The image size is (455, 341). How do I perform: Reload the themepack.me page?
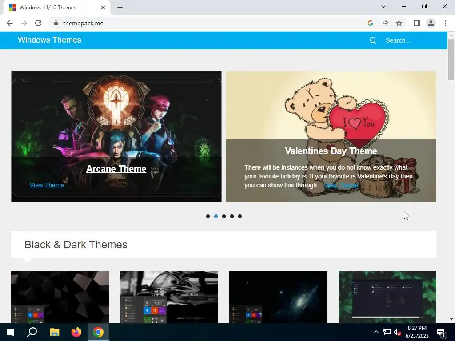pos(38,23)
